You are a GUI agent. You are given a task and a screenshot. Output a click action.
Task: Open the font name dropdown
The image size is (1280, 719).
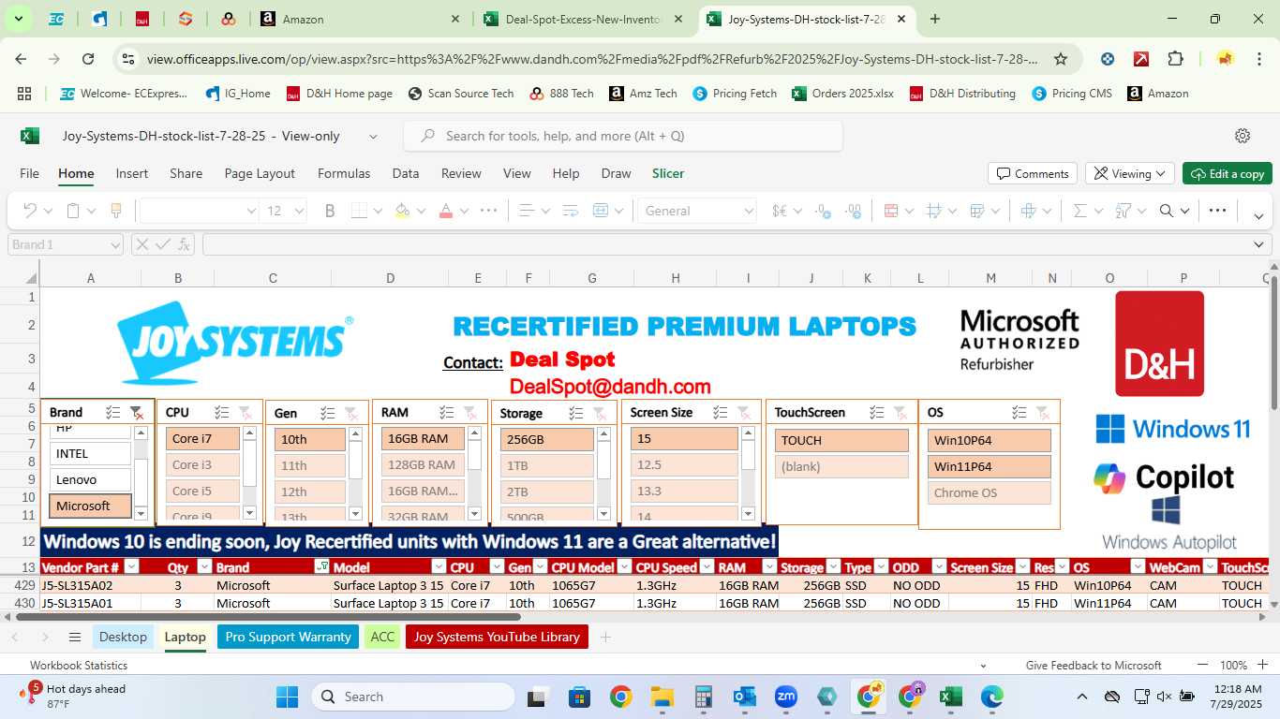pos(251,212)
